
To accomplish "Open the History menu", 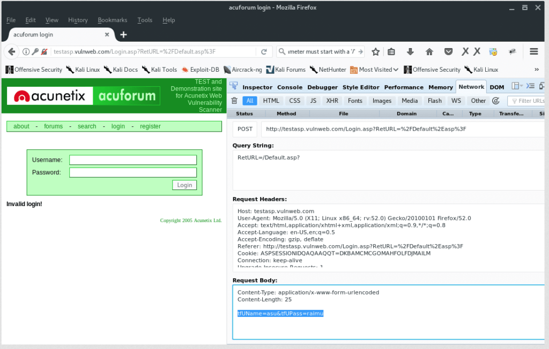I will tap(78, 20).
